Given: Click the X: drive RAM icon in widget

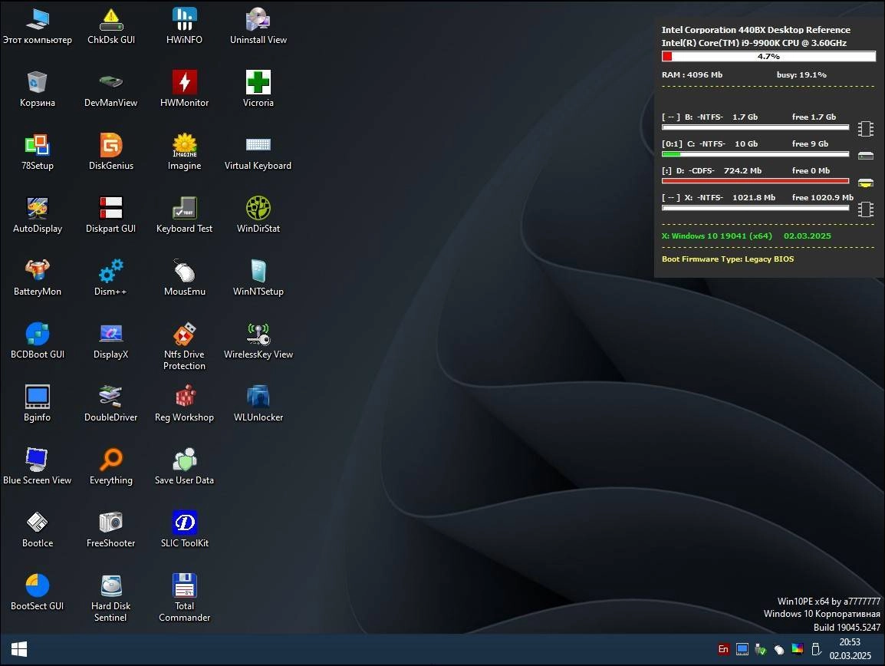Looking at the screenshot, I should click(865, 209).
